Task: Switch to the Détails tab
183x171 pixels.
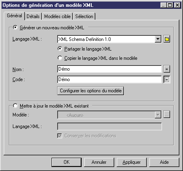Action: [x=33, y=16]
